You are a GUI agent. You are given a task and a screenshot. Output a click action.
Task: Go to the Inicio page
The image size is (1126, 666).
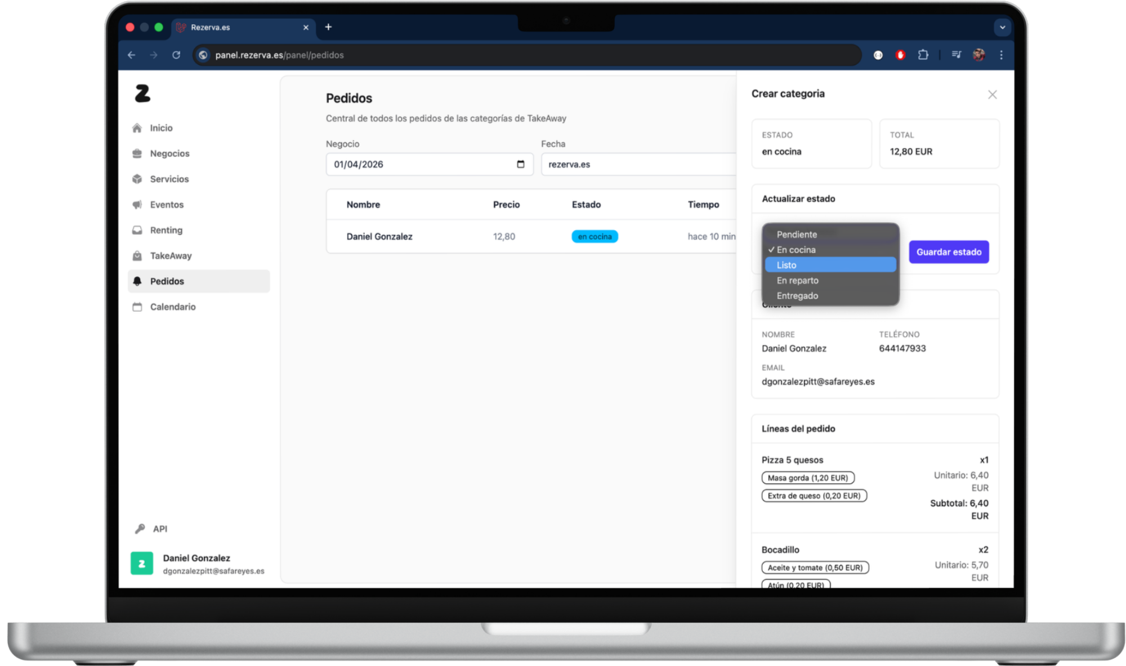[x=161, y=128]
